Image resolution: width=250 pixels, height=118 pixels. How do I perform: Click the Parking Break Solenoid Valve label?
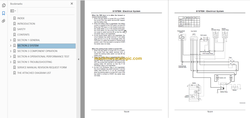tap(182, 67)
